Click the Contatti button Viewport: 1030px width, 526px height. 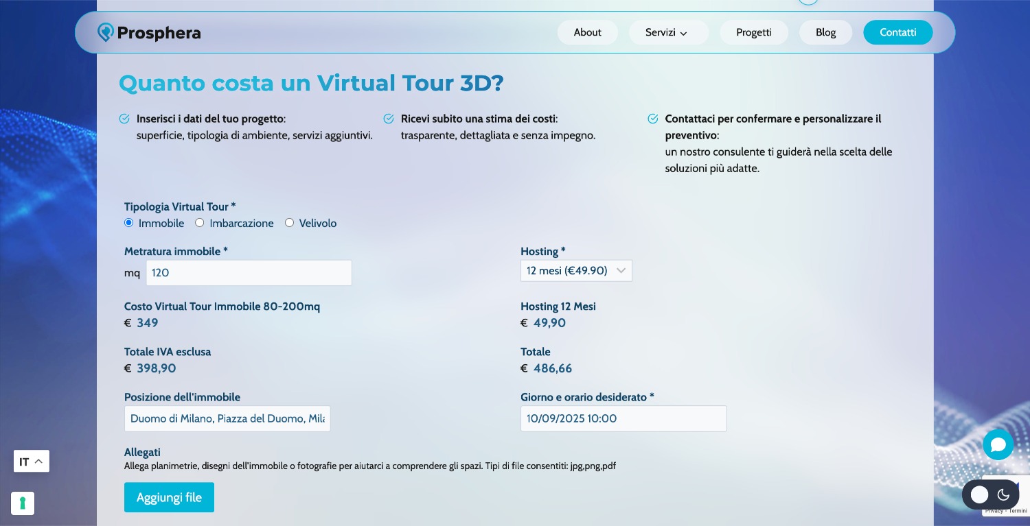tap(897, 32)
